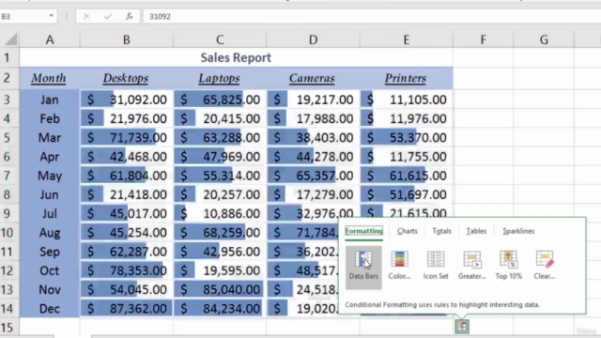Switch to the Totals tab
This screenshot has height=338, width=601.
441,231
